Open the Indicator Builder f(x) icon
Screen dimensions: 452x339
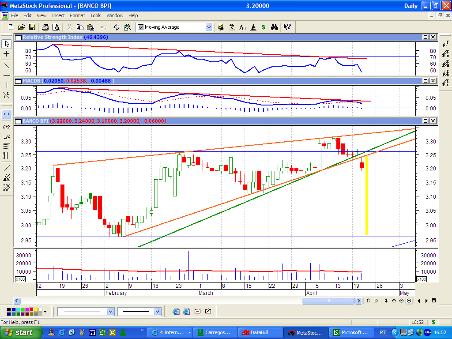point(242,27)
